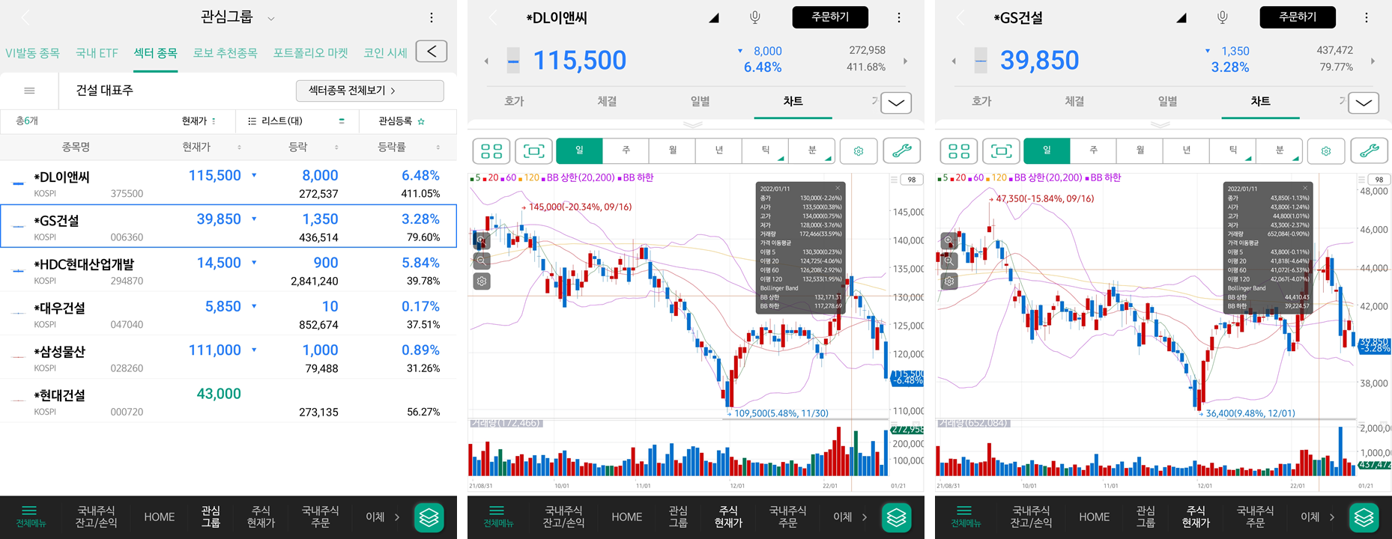1392x539 pixels.
Task: Expand tab list chevron in DL이앤씨 panel
Action: point(896,103)
